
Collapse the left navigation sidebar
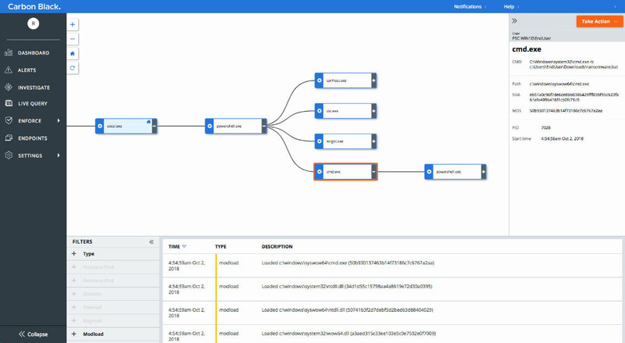pos(33,334)
